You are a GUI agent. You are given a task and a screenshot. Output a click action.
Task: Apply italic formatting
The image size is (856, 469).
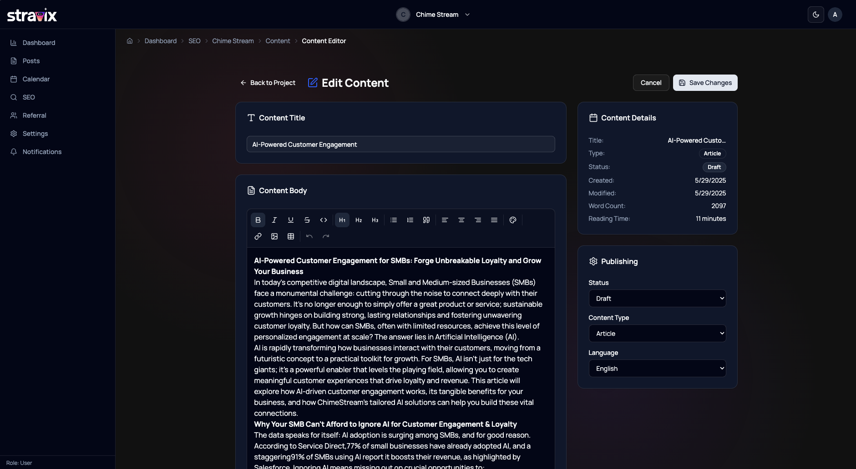coord(274,220)
